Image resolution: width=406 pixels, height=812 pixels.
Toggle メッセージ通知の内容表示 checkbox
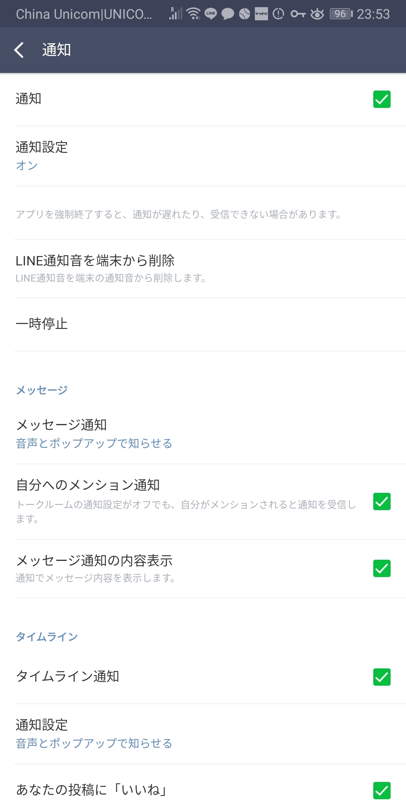point(382,568)
